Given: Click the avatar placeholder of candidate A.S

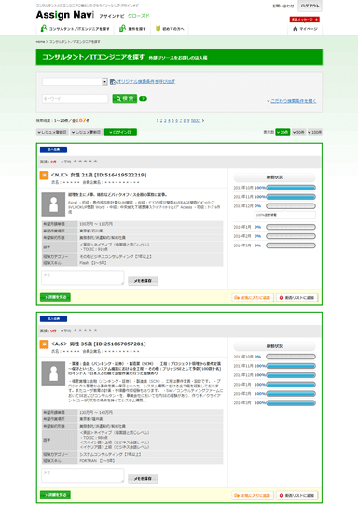Looking at the screenshot, I should point(53,373).
